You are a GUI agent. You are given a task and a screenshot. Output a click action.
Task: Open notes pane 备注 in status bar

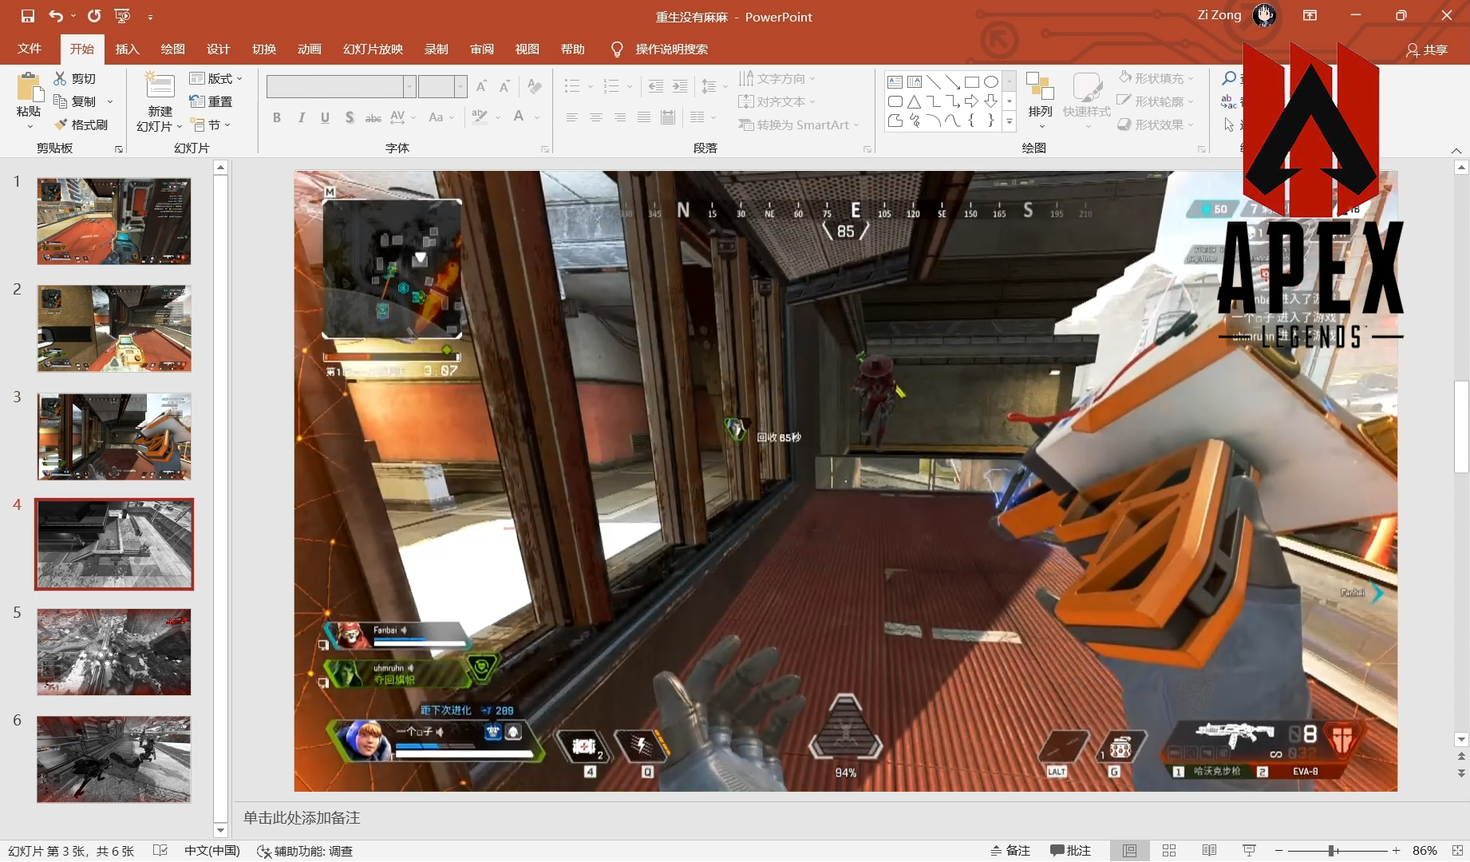pyautogui.click(x=1010, y=851)
